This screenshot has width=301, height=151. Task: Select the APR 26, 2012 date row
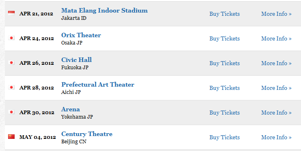153,63
